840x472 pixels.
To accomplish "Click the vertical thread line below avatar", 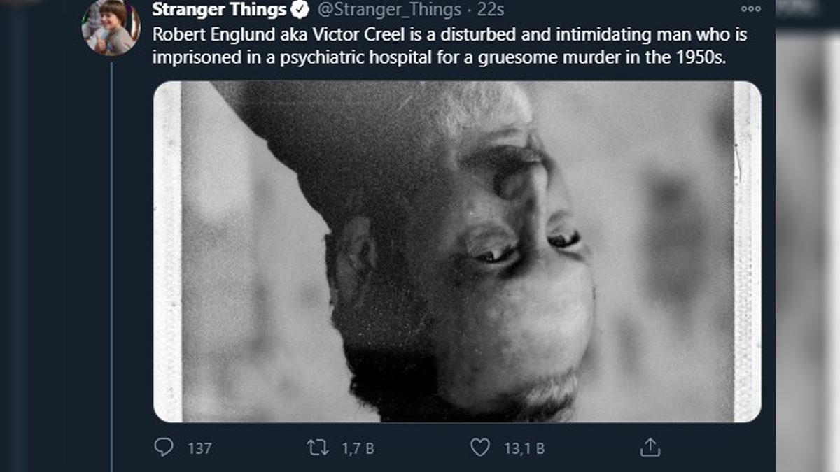I will pyautogui.click(x=111, y=266).
